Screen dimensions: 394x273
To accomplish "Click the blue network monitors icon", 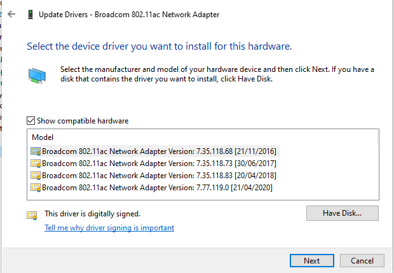I will click(x=37, y=76).
